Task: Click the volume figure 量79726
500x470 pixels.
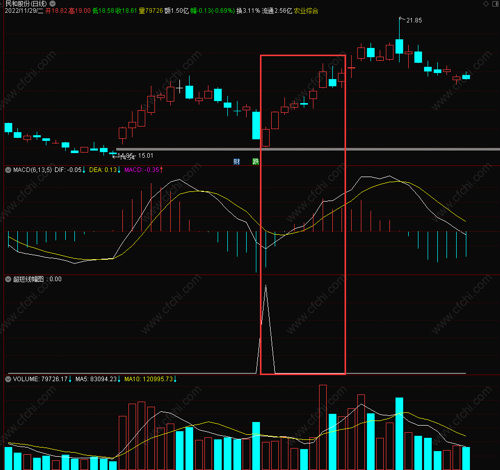Action: [151, 11]
